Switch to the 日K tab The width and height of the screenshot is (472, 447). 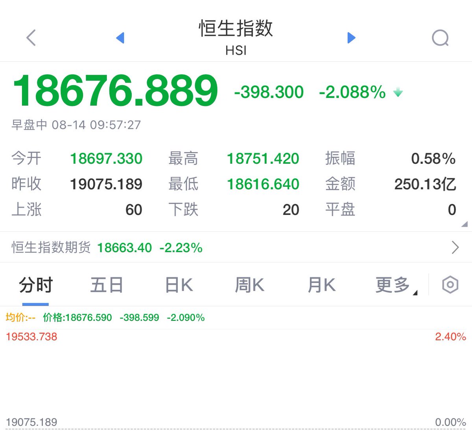tap(179, 285)
